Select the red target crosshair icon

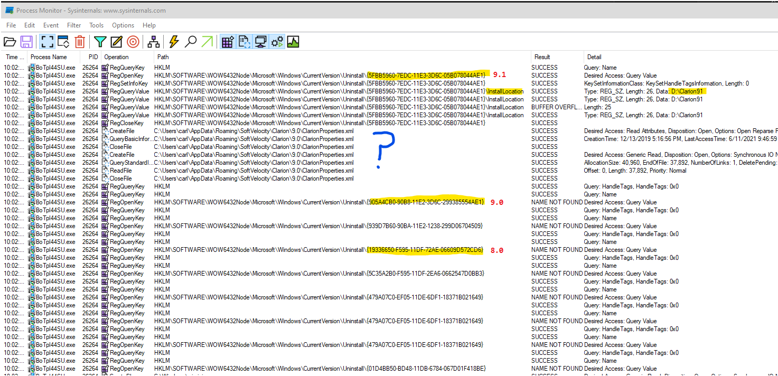[133, 42]
